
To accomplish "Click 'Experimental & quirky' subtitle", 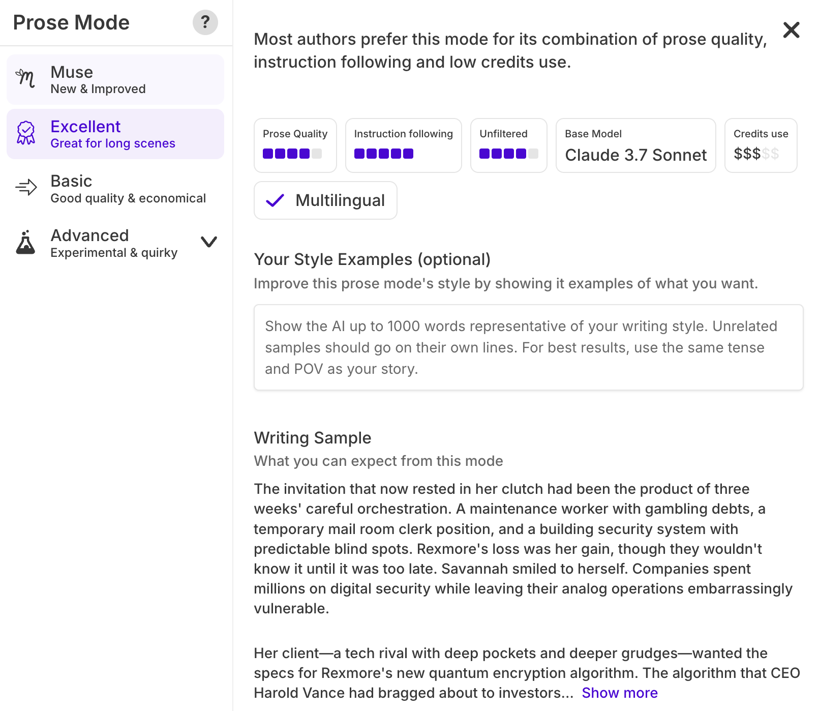I will coord(114,253).
